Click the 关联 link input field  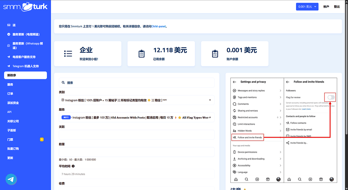tap(137, 135)
